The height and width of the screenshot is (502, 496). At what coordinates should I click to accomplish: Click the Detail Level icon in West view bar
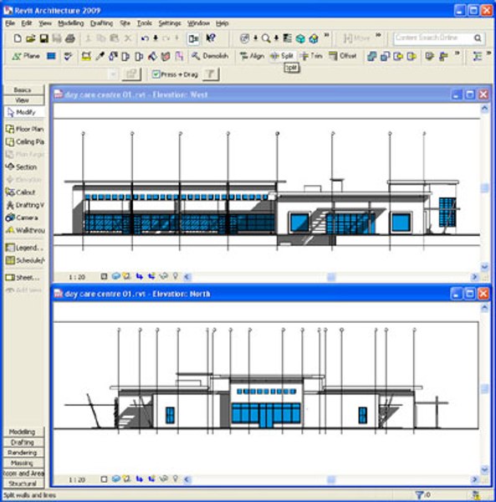pyautogui.click(x=104, y=276)
